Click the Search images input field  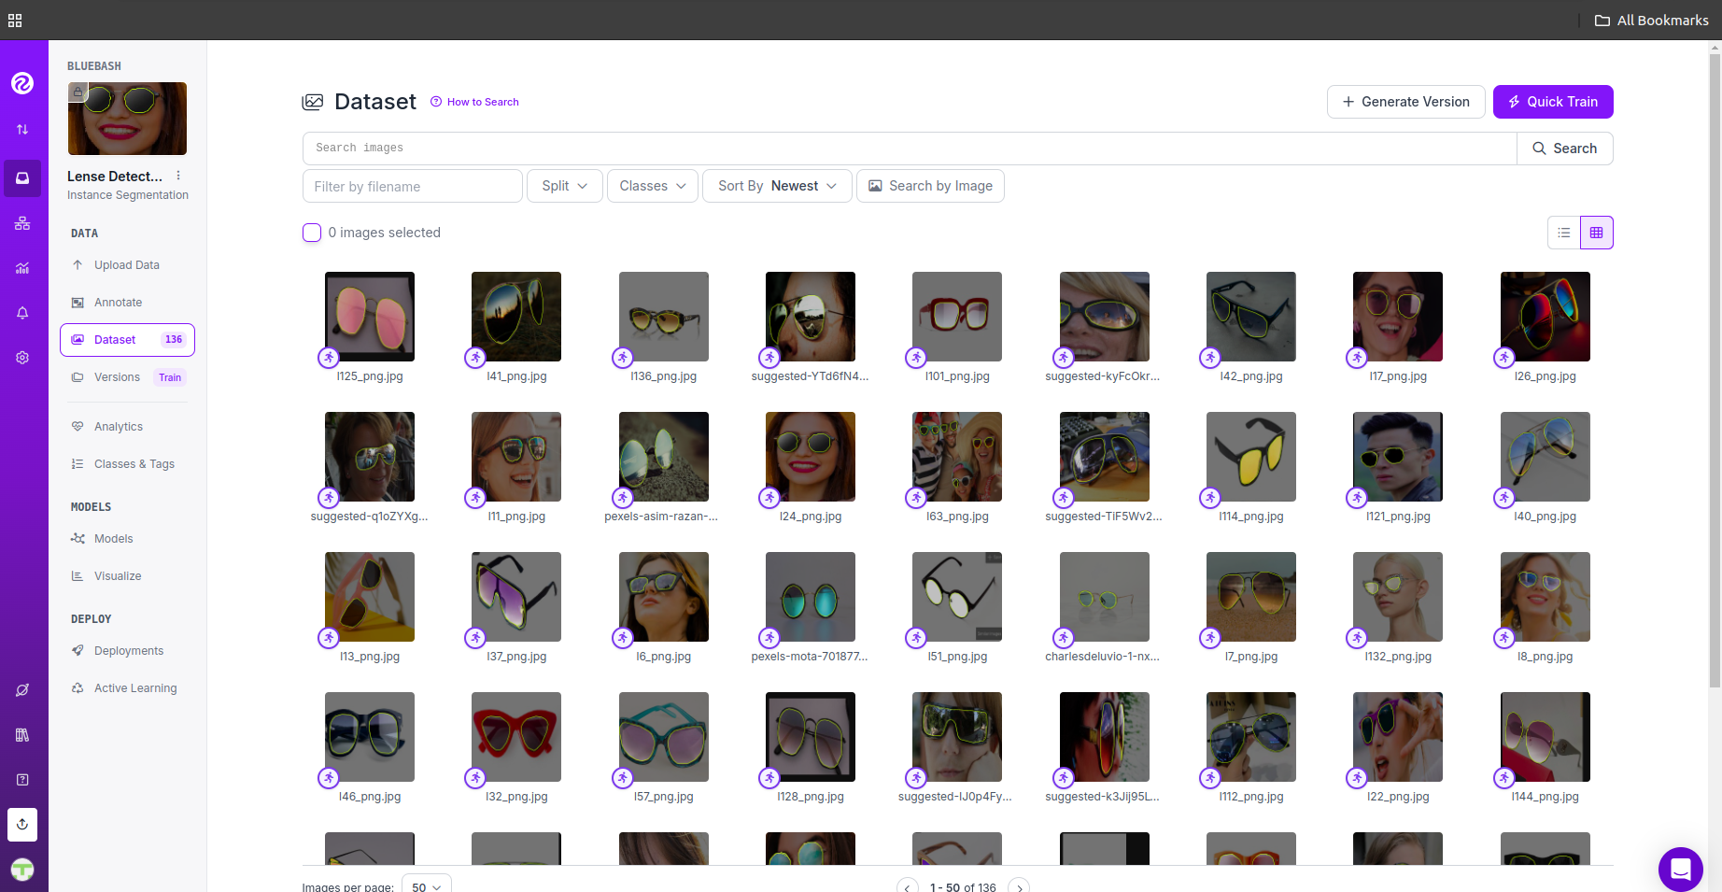910,149
